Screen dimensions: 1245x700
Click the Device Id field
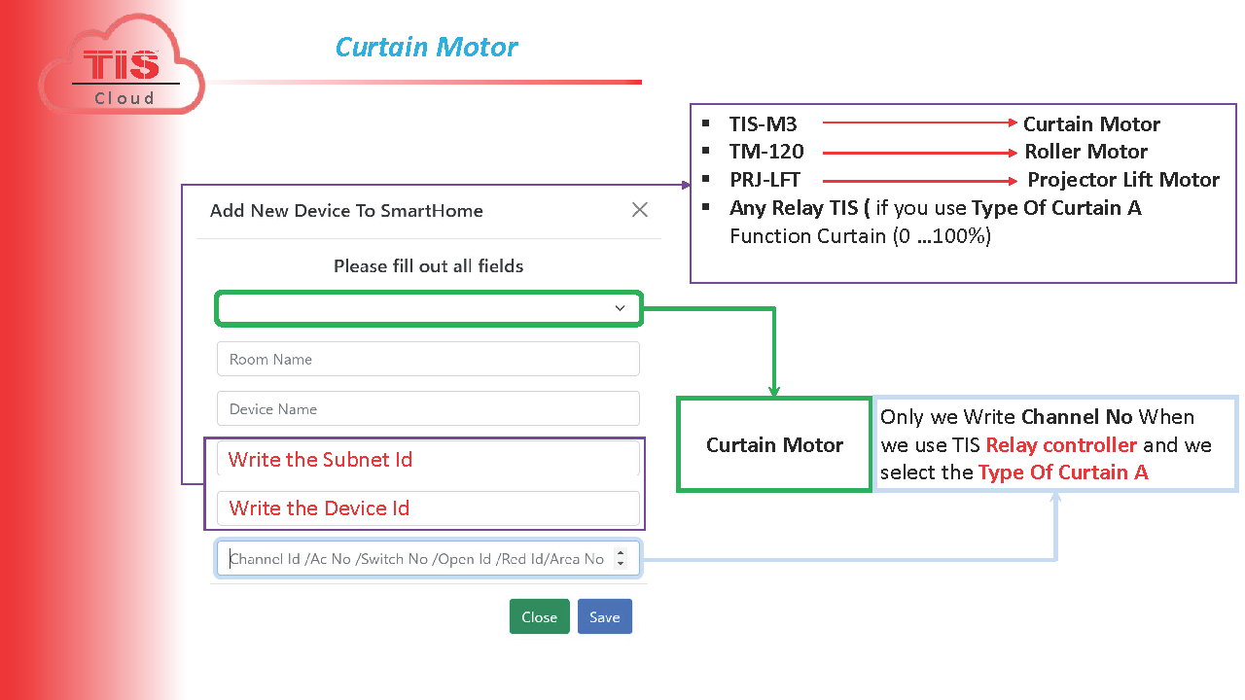click(x=428, y=507)
